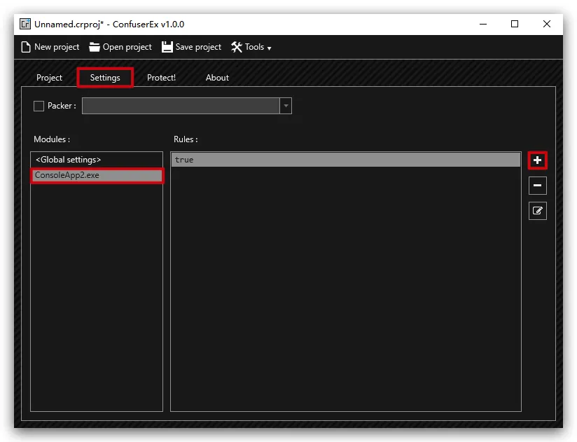Viewport: 577px width, 442px height.
Task: Click the ConfuserEx app icon in title bar
Action: (25, 24)
